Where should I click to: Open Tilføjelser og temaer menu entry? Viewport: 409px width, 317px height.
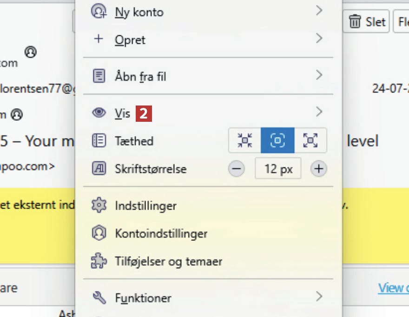[168, 261]
